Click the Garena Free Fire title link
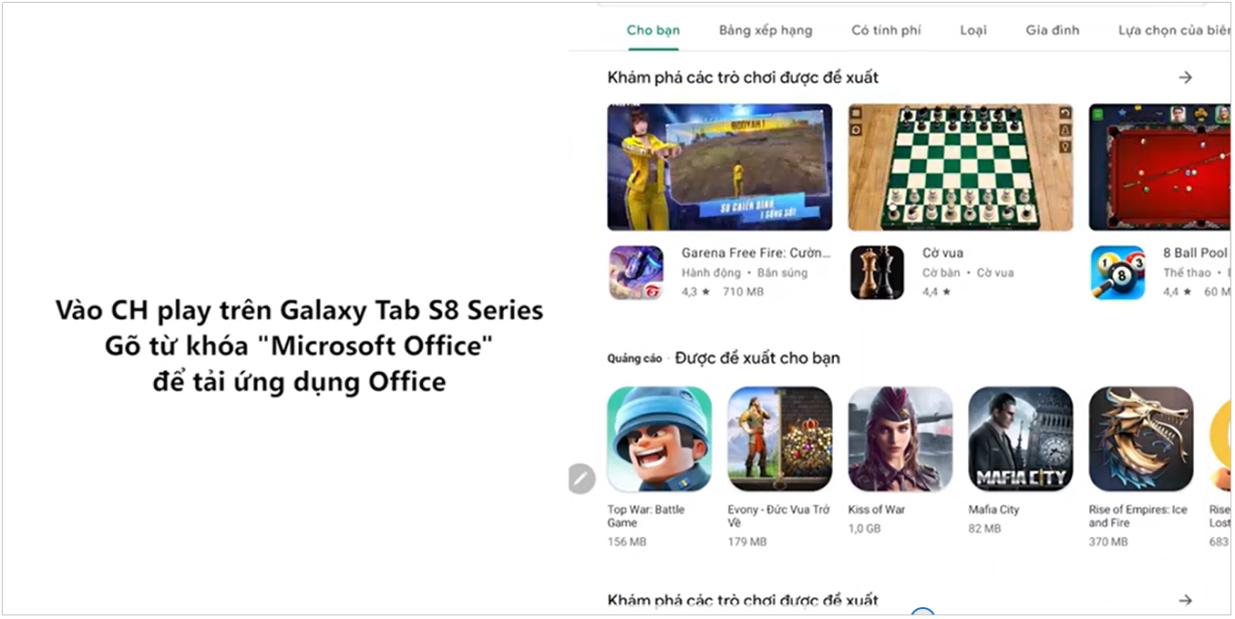Screen dimensions: 1235x619 pos(756,253)
